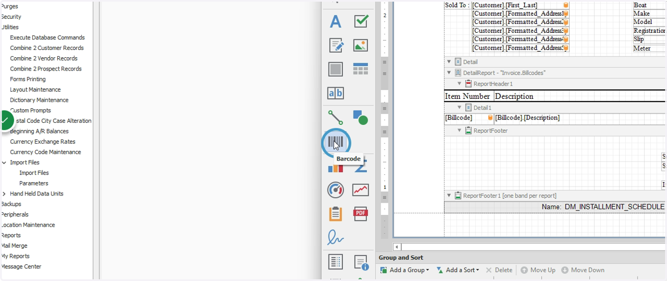667x281 pixels.
Task: Collapse the ReportHeader1 band
Action: pyautogui.click(x=460, y=84)
